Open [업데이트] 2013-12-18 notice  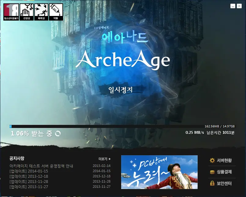(29, 176)
